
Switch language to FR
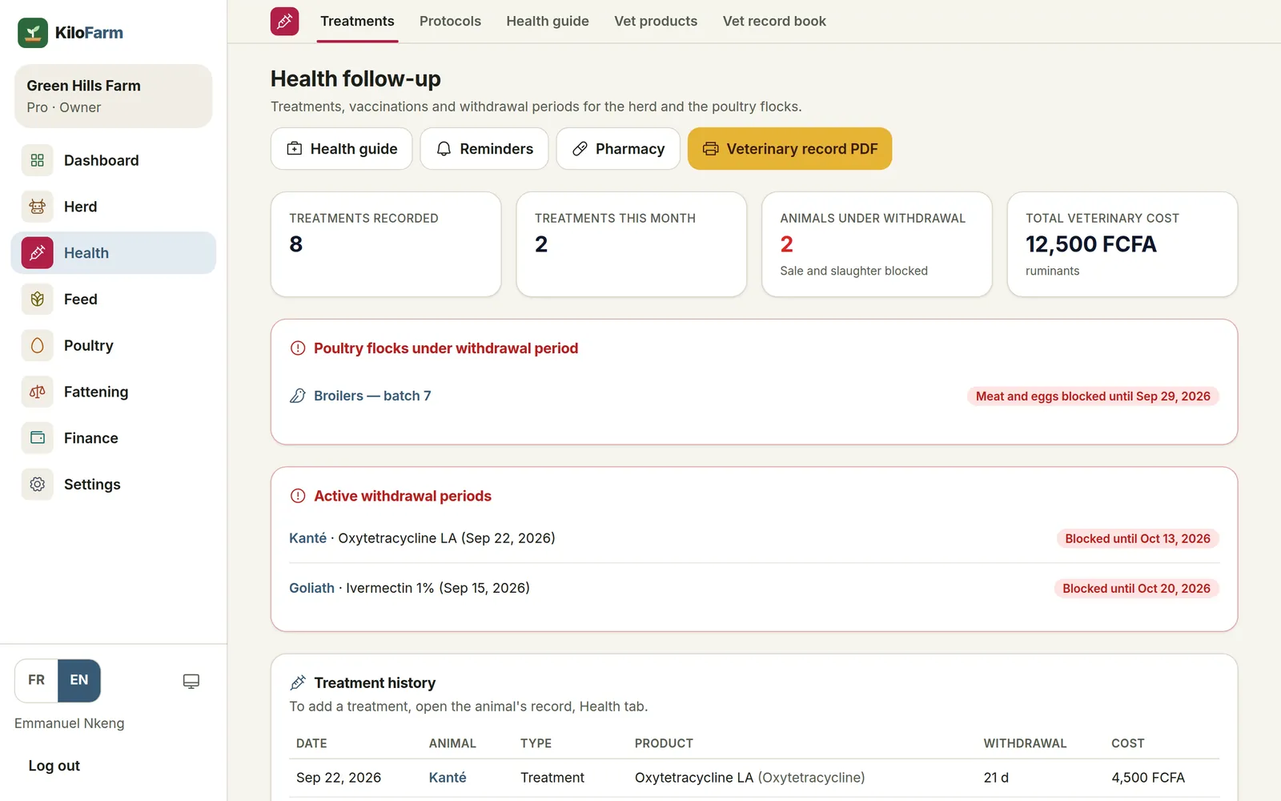click(x=37, y=680)
